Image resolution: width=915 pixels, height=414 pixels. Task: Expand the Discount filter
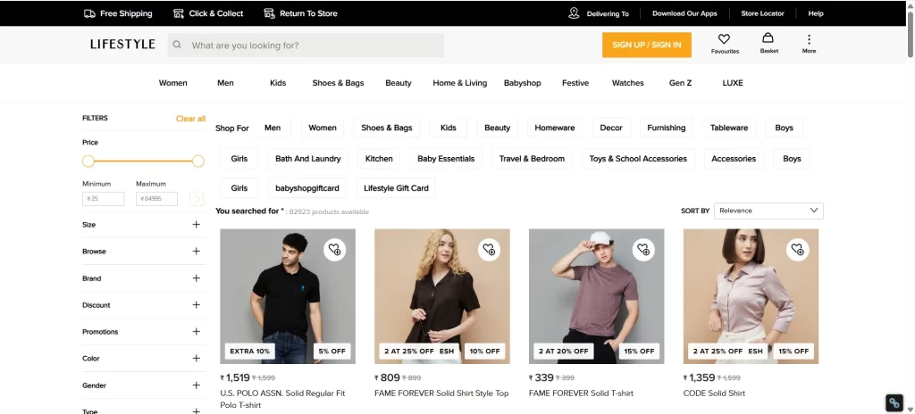(196, 305)
